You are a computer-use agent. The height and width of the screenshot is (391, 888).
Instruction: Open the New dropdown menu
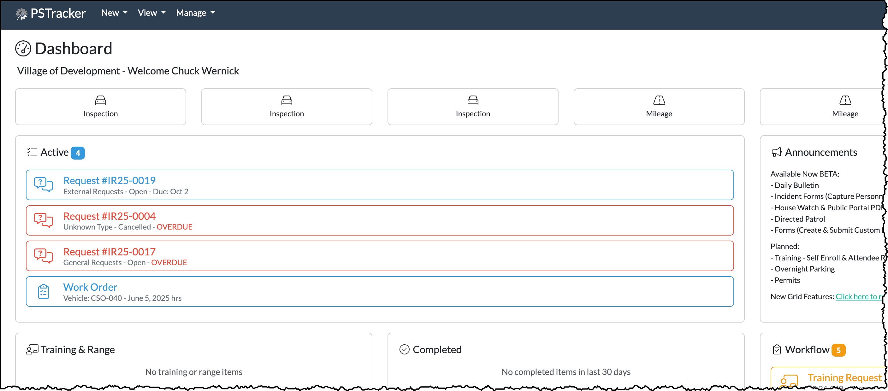click(x=114, y=13)
